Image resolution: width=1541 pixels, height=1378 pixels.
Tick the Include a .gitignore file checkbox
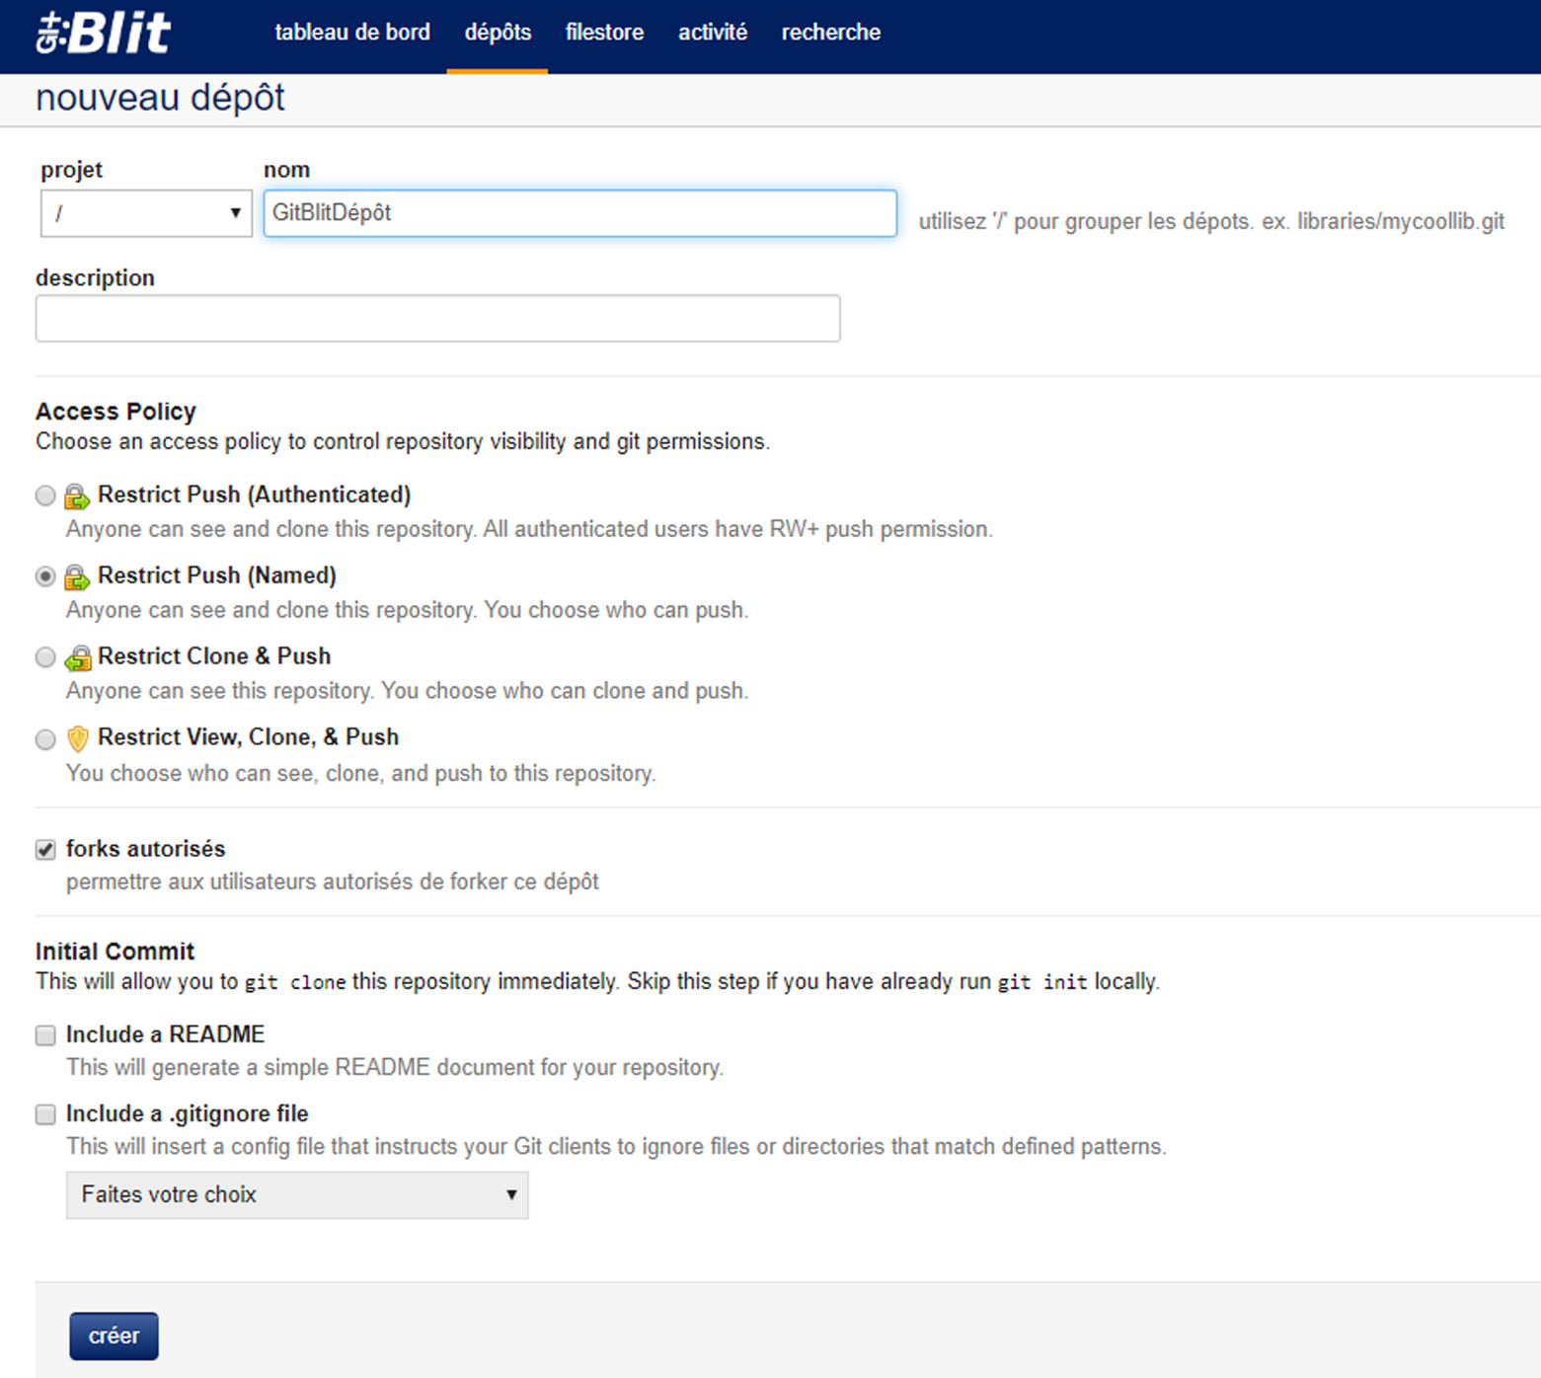(45, 1114)
